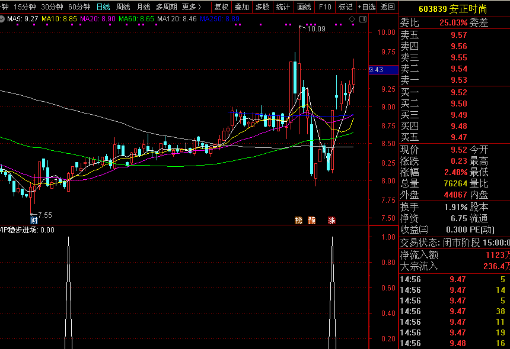Click the MA5: 9.27 indicator label
Viewport: 510px width, 349px height.
23,19
